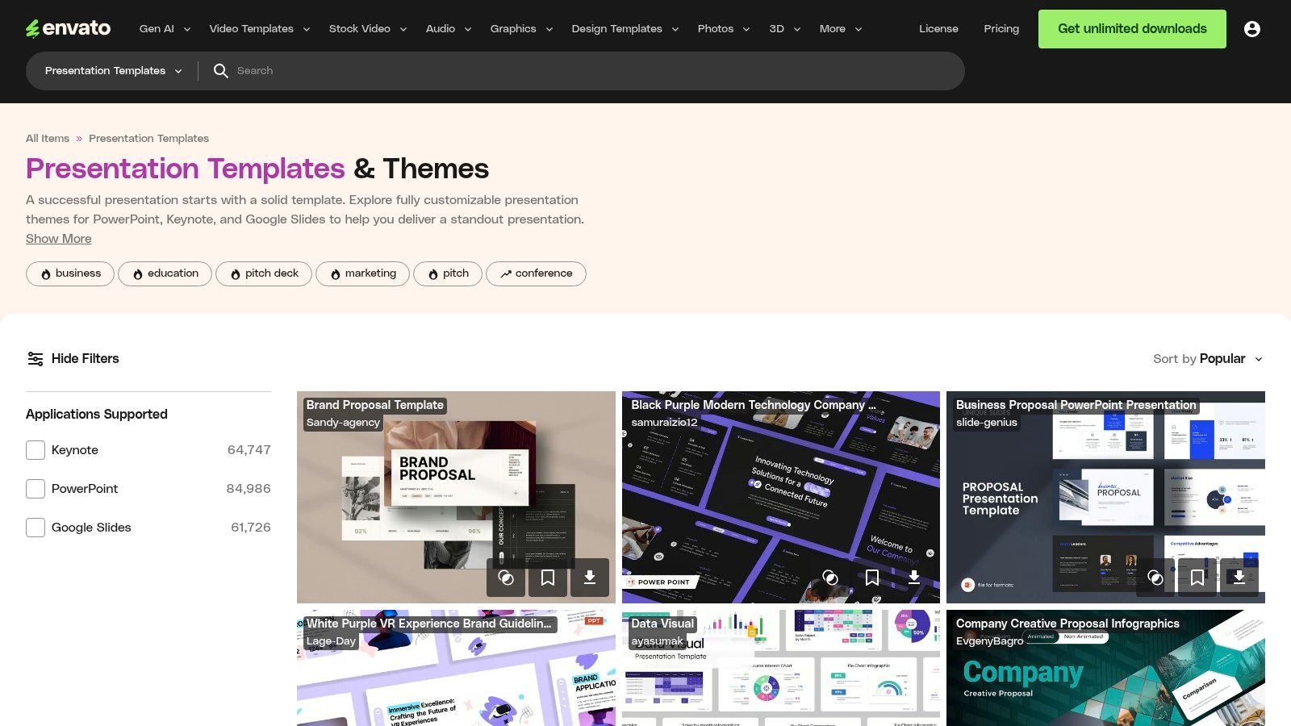Open the Photos menu

(724, 29)
